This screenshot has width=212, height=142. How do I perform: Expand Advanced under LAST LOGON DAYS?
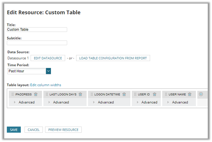(x=61, y=102)
